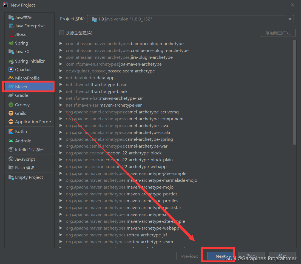Select the Kotlin K icon
The height and width of the screenshot is (264, 301).
[11, 131]
